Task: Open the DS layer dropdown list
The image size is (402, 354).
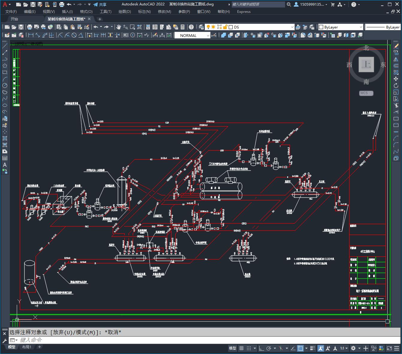Action: tap(292, 27)
